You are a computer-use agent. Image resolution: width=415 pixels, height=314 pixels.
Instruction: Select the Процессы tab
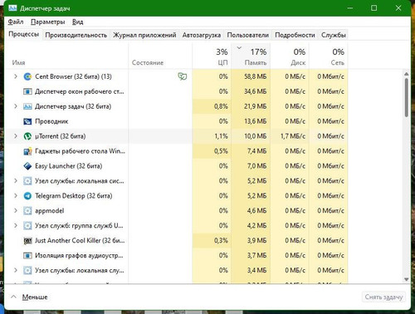tap(23, 34)
